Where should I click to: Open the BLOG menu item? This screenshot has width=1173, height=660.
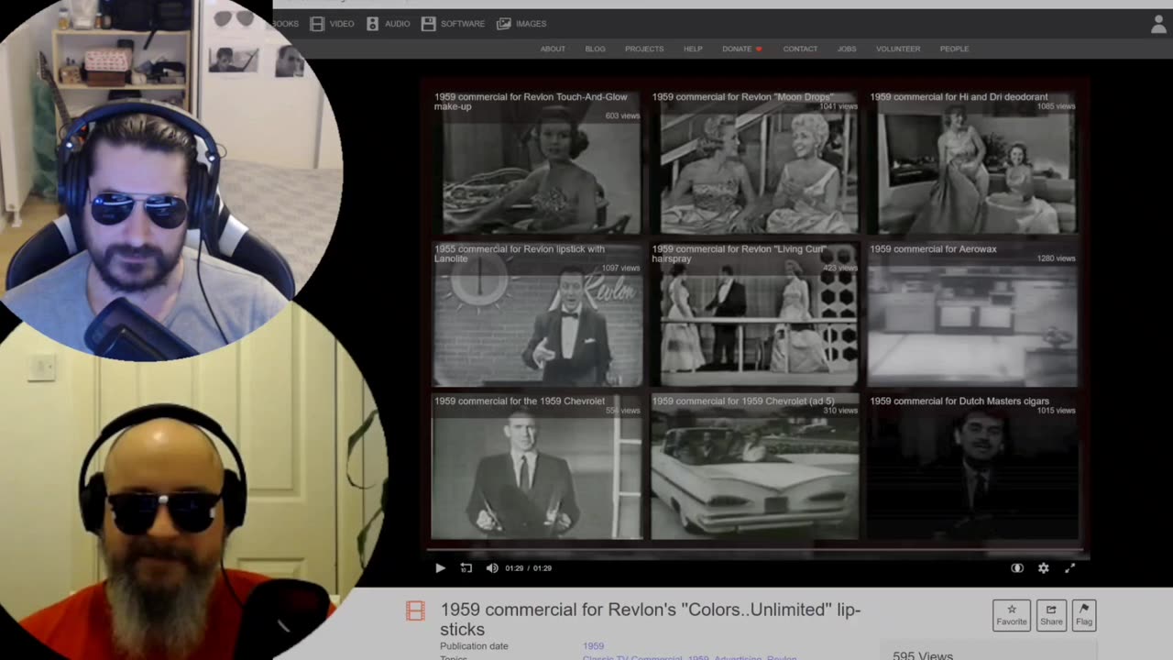[x=595, y=49]
